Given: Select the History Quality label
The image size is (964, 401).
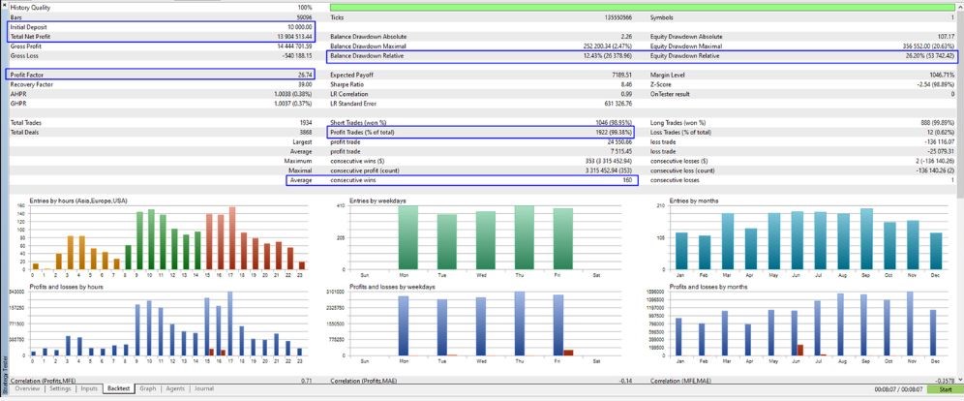Looking at the screenshot, I should click(x=31, y=8).
